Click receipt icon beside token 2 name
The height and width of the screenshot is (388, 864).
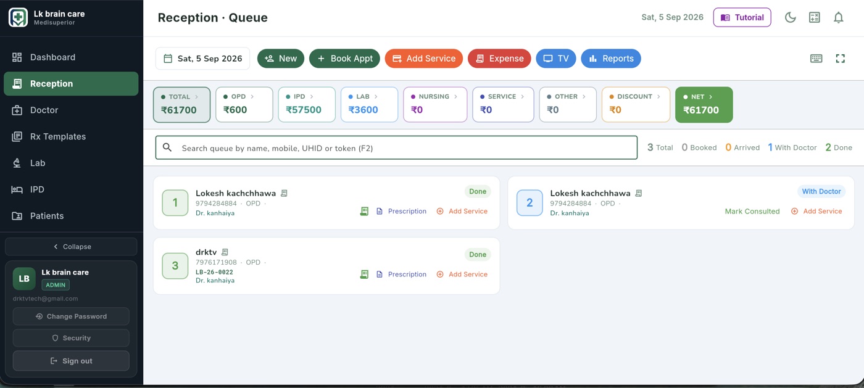coord(639,193)
